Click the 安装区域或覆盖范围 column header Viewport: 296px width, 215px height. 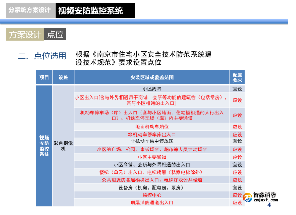[152, 77]
